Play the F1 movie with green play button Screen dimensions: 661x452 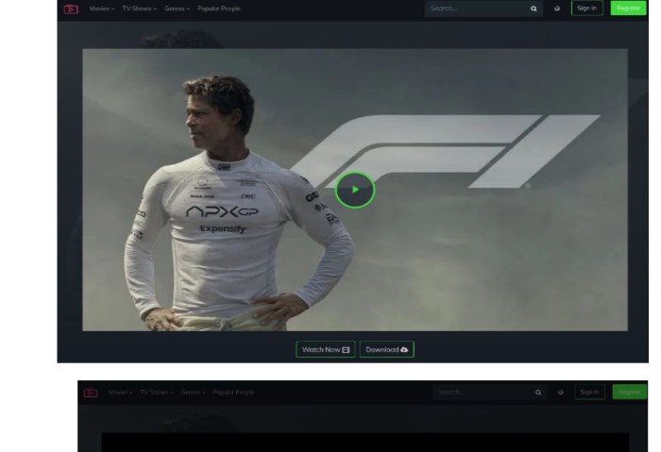point(355,190)
